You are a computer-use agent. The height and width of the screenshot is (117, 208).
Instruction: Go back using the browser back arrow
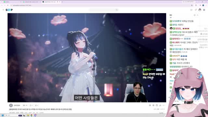(2, 5)
